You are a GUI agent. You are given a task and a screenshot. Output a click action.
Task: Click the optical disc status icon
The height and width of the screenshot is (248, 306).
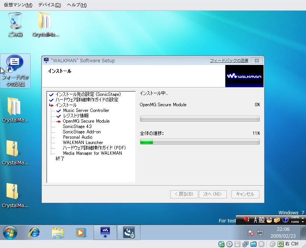[x=229, y=244]
